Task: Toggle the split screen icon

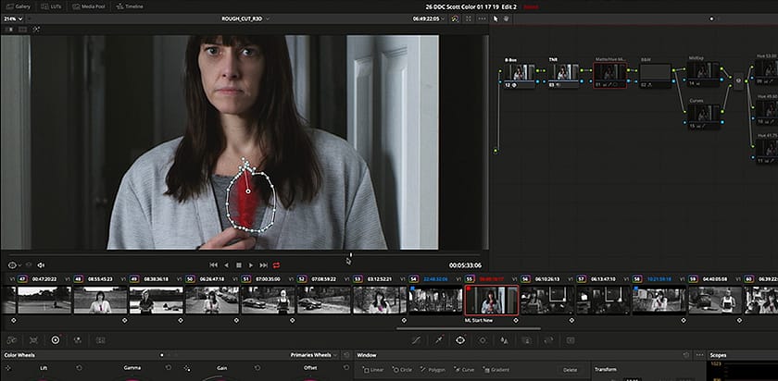Action: [22, 30]
